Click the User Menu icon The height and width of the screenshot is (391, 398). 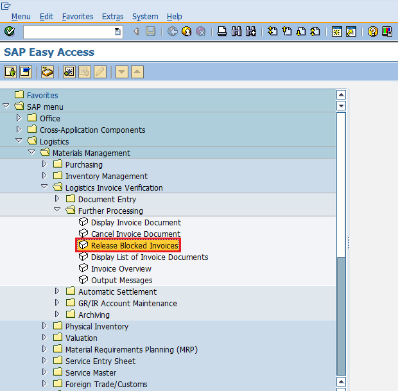[x=10, y=72]
